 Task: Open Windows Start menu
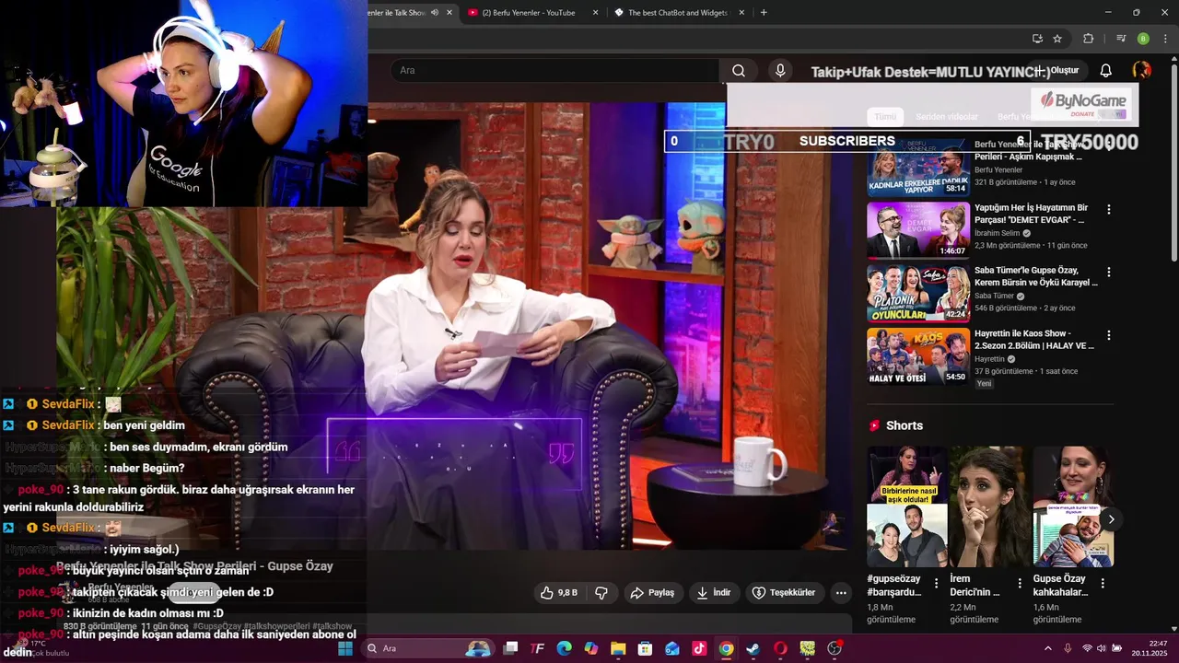point(345,648)
